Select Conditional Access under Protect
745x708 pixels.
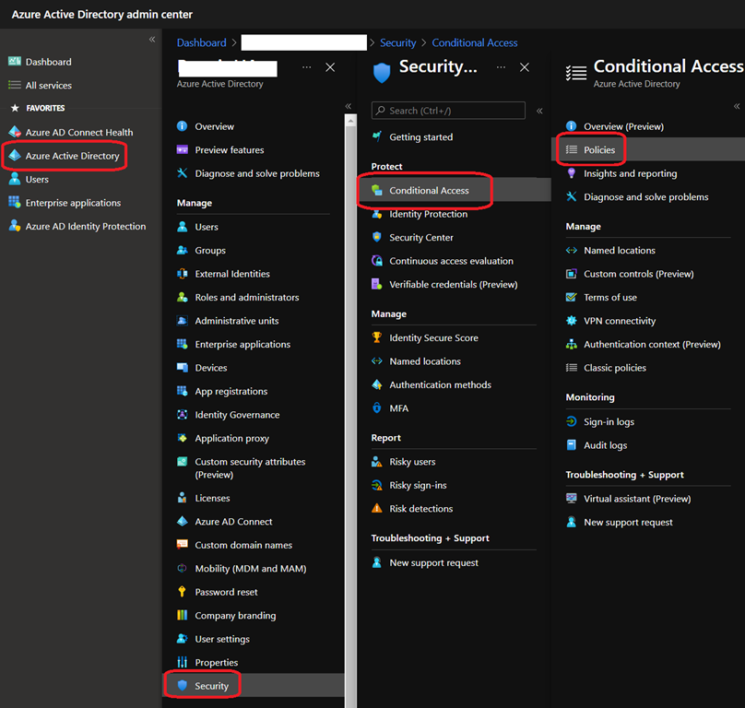429,191
